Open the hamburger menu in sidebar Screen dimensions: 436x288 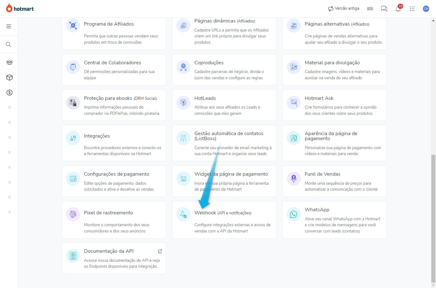click(9, 27)
